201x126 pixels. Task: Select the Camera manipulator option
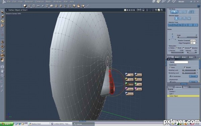pyautogui.click(x=183, y=48)
